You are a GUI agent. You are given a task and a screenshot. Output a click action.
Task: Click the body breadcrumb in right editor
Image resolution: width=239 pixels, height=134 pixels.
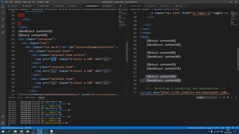176,9
